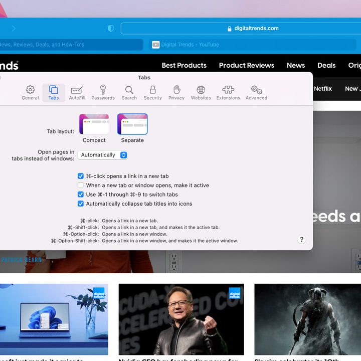
Task: Click the Safari forward arrow
Action: (x=14, y=28)
